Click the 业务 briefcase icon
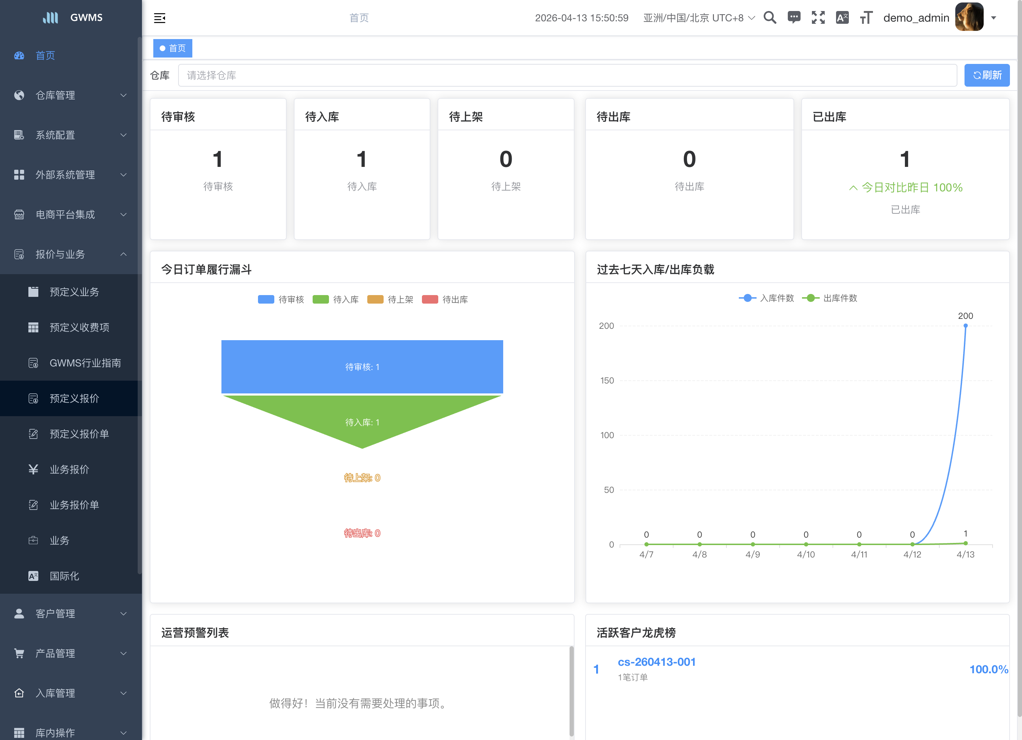The image size is (1022, 740). [x=33, y=540]
